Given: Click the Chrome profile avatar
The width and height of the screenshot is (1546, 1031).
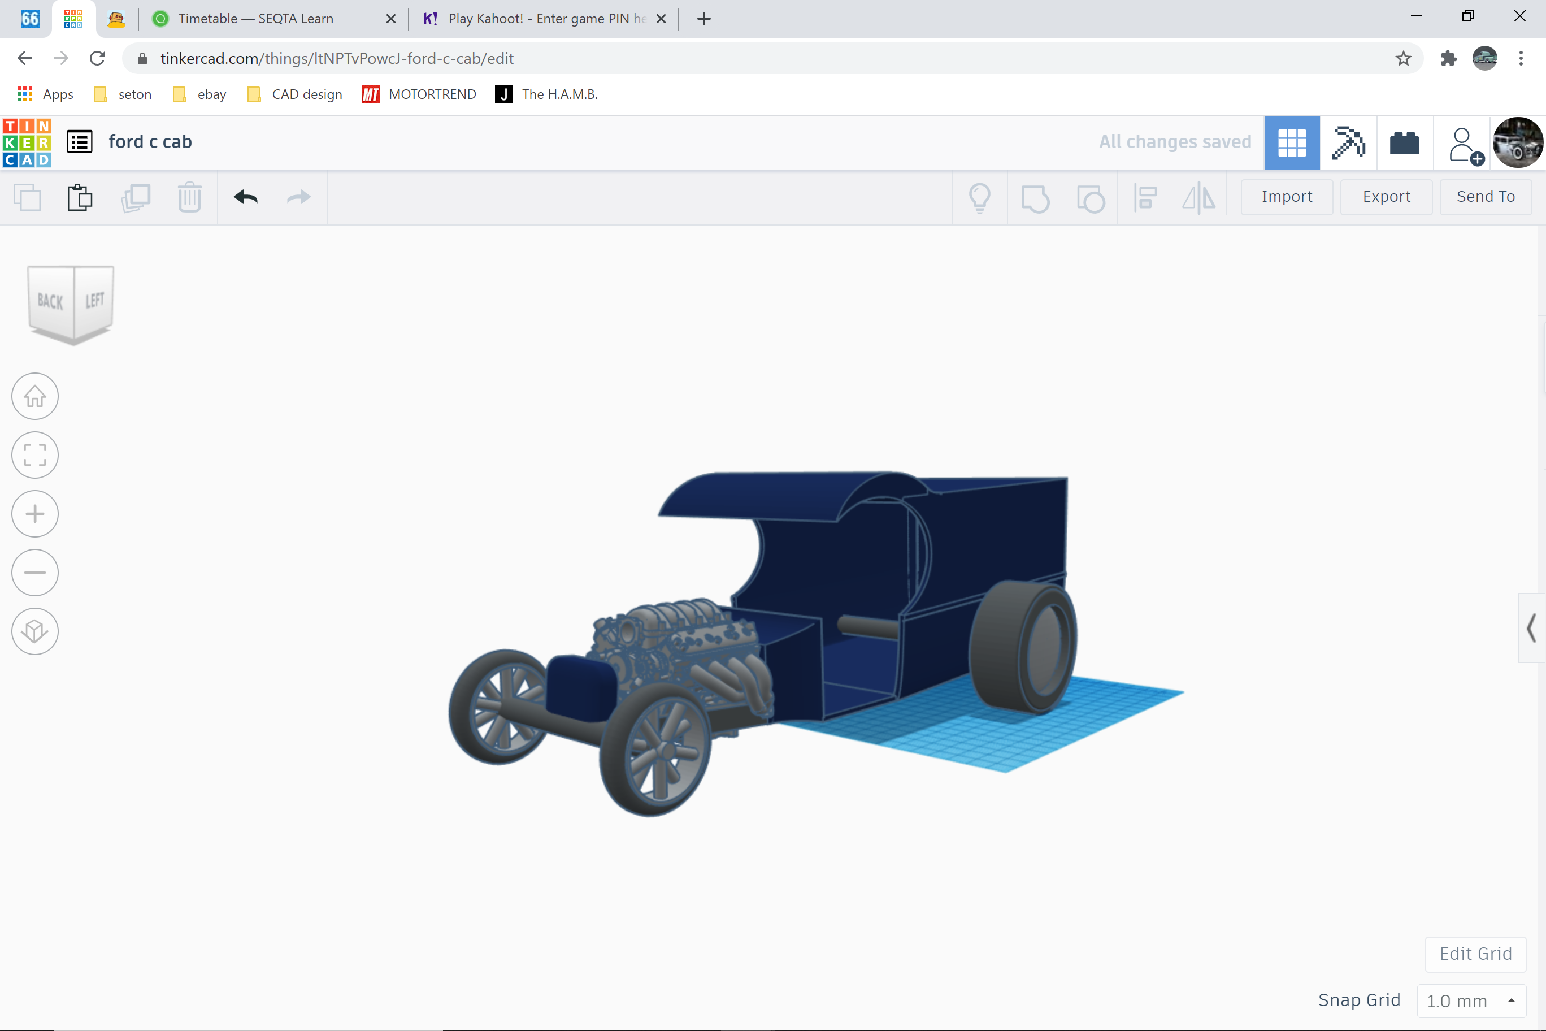Looking at the screenshot, I should (1485, 59).
